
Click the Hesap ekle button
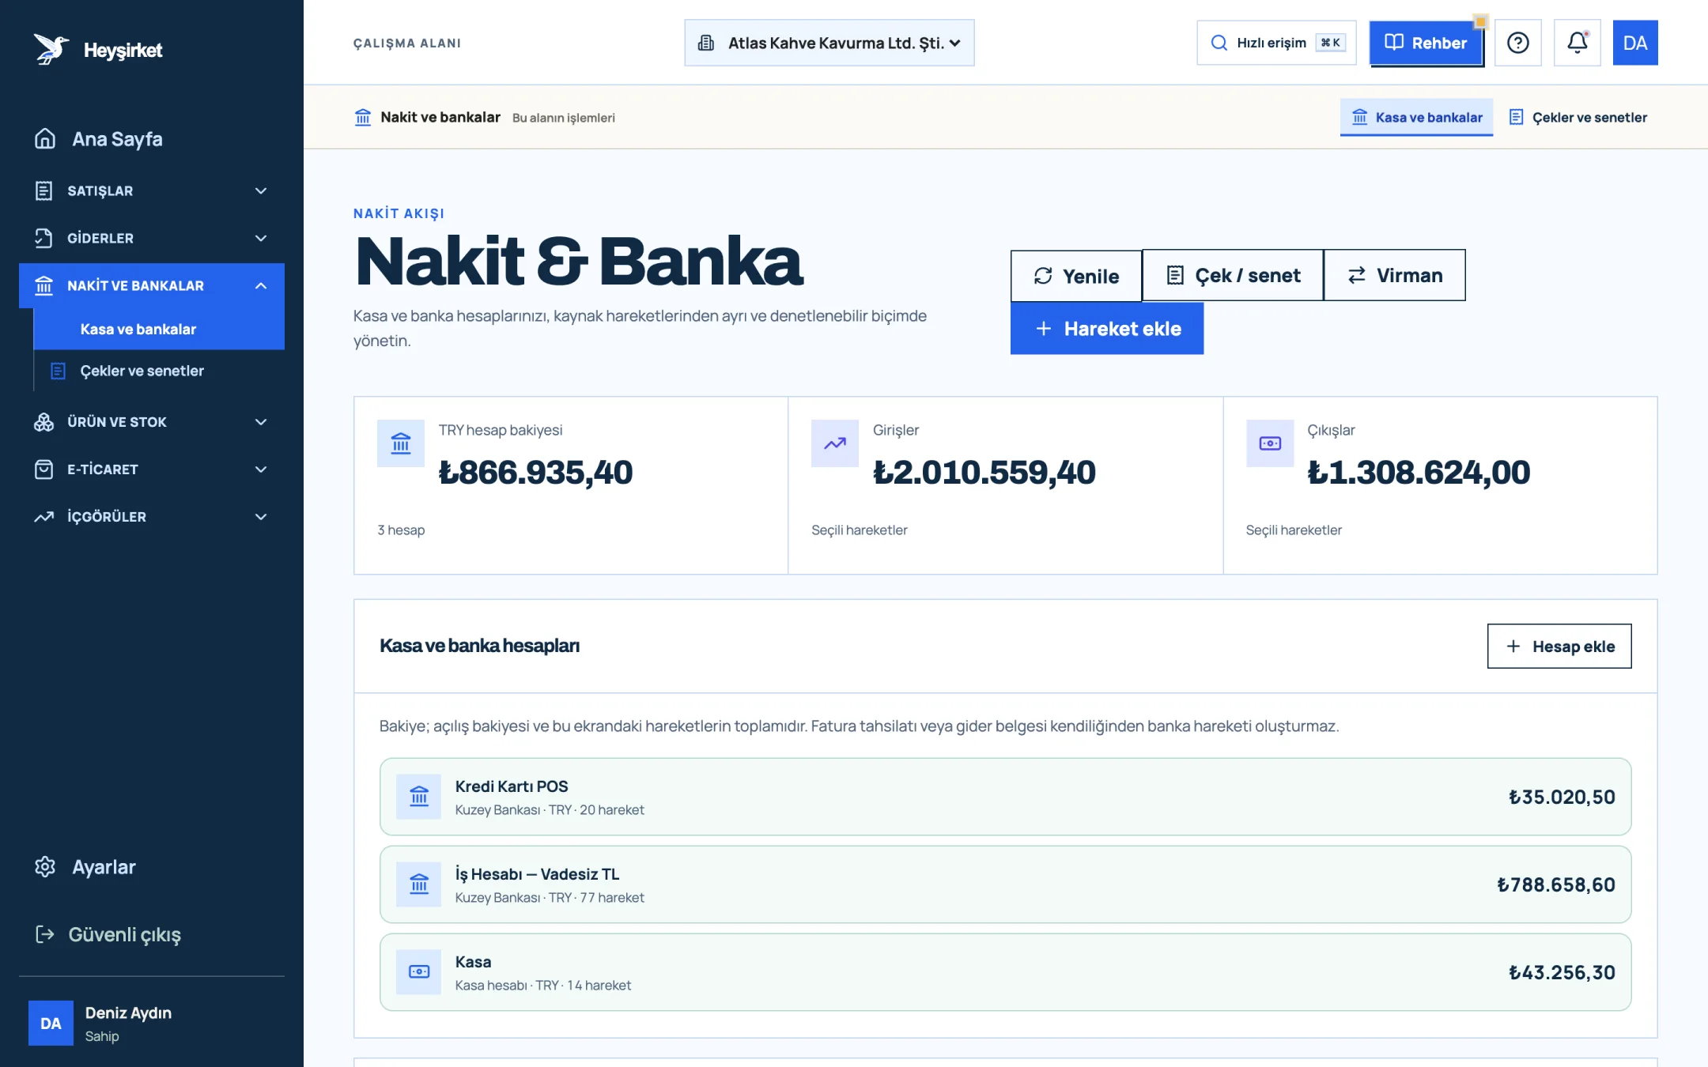1559,647
